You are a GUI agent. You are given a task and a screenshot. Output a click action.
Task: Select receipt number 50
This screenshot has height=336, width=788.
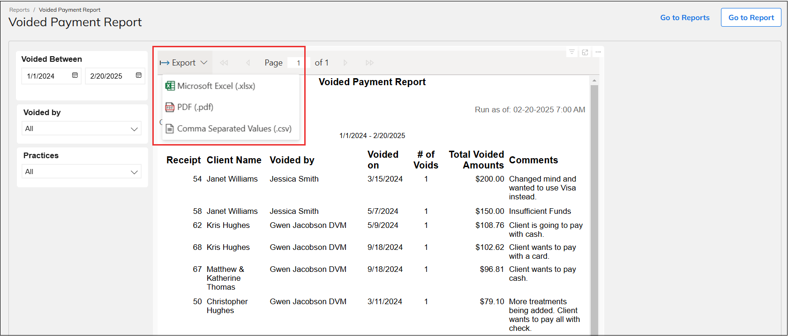tap(197, 302)
